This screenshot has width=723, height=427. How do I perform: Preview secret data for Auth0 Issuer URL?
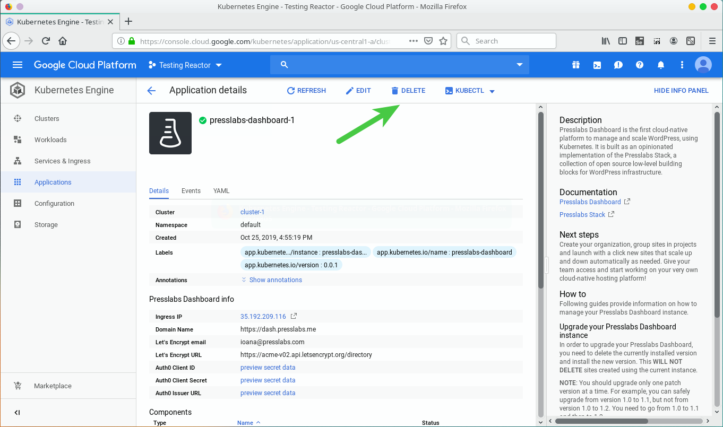[268, 393]
